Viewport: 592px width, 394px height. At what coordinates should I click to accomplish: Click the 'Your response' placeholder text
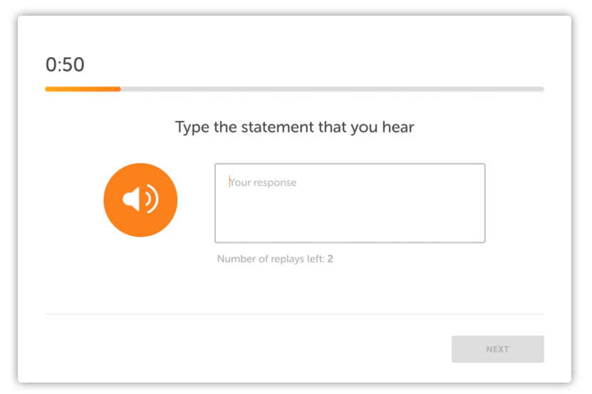263,182
